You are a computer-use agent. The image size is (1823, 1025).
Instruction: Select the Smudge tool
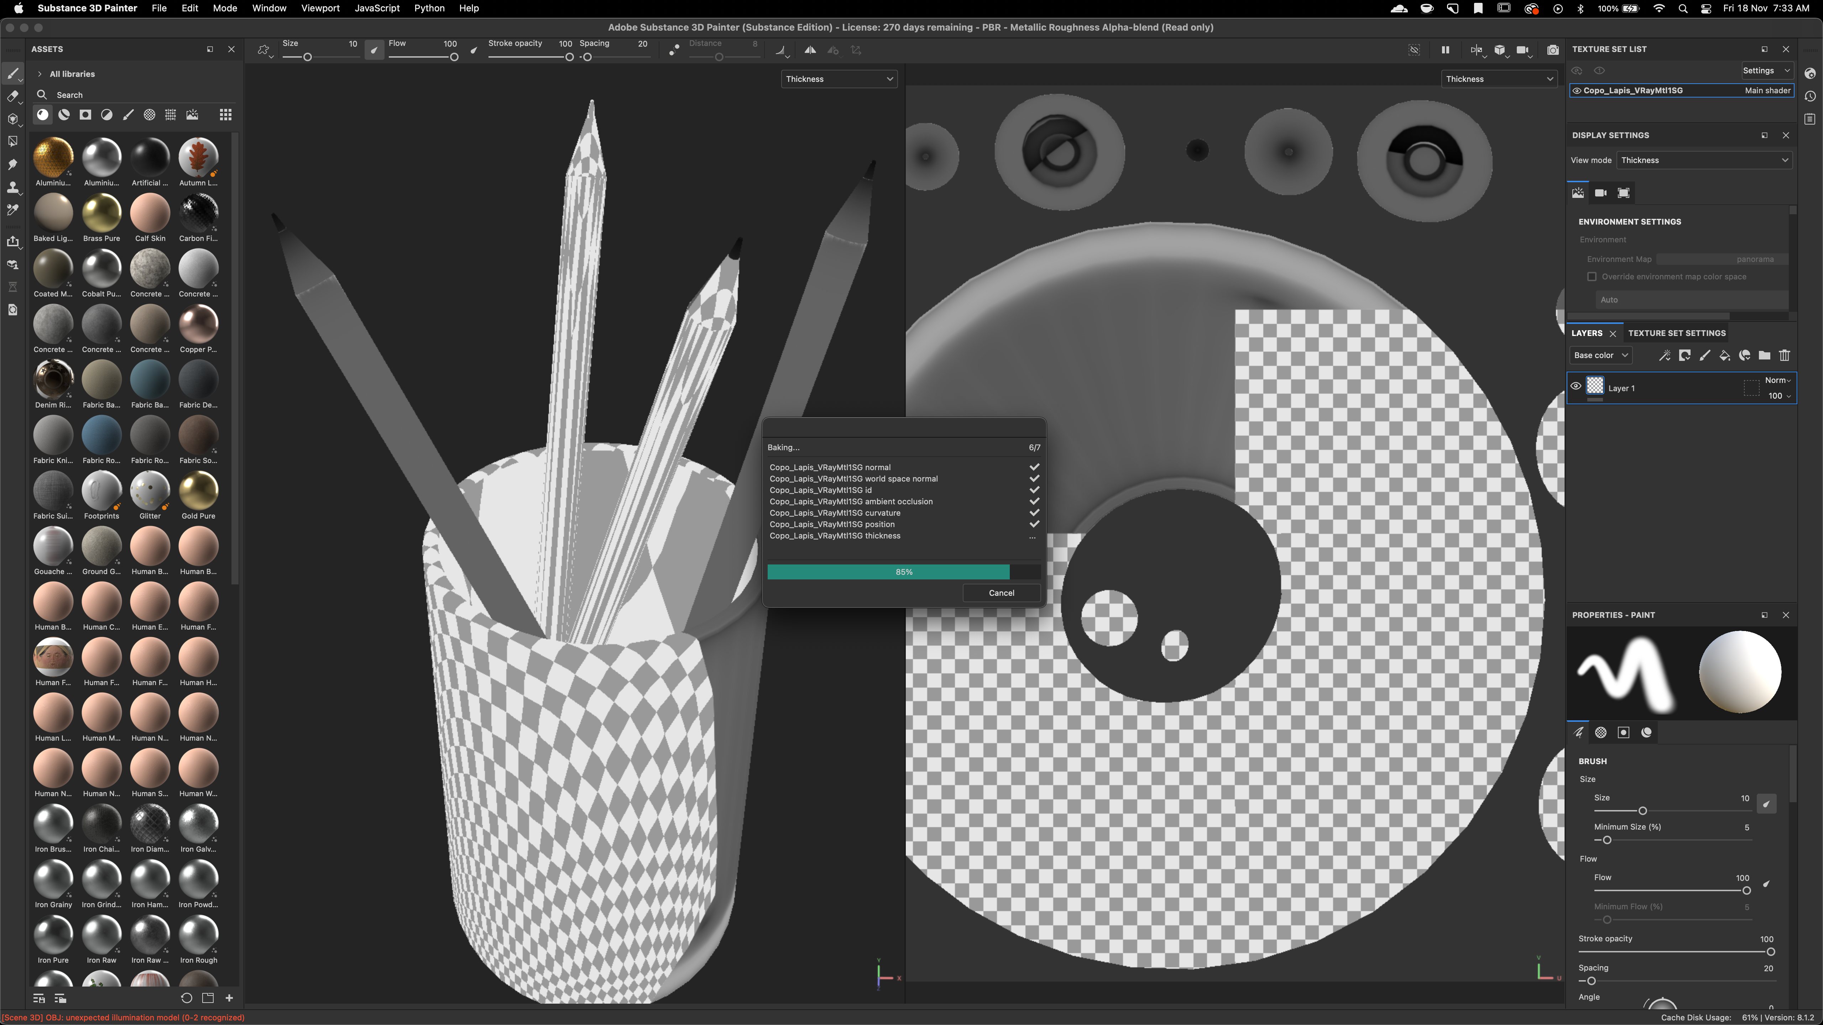(x=13, y=164)
